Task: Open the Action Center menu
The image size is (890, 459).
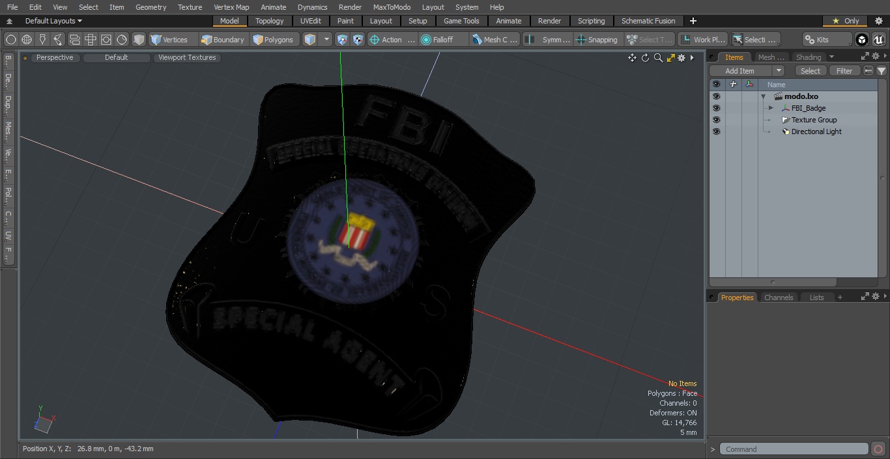Action: [392, 40]
